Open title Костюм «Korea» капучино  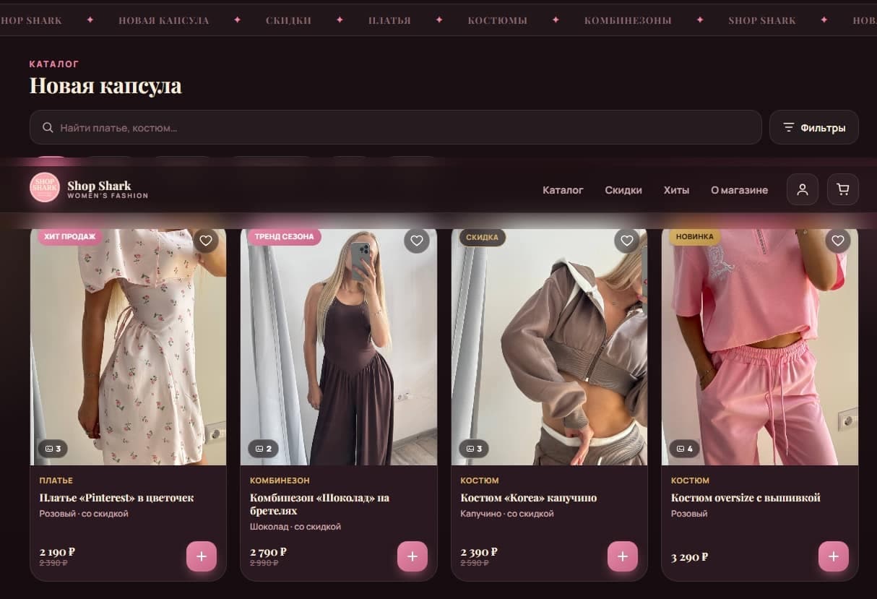click(x=529, y=498)
